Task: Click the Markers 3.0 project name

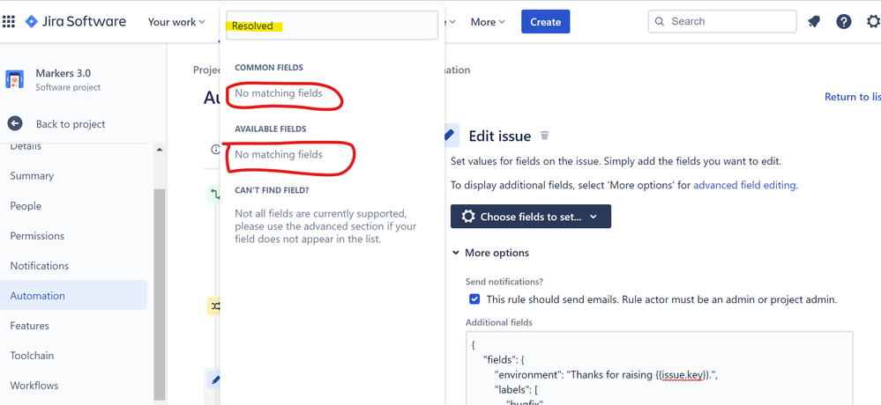Action: pos(63,73)
